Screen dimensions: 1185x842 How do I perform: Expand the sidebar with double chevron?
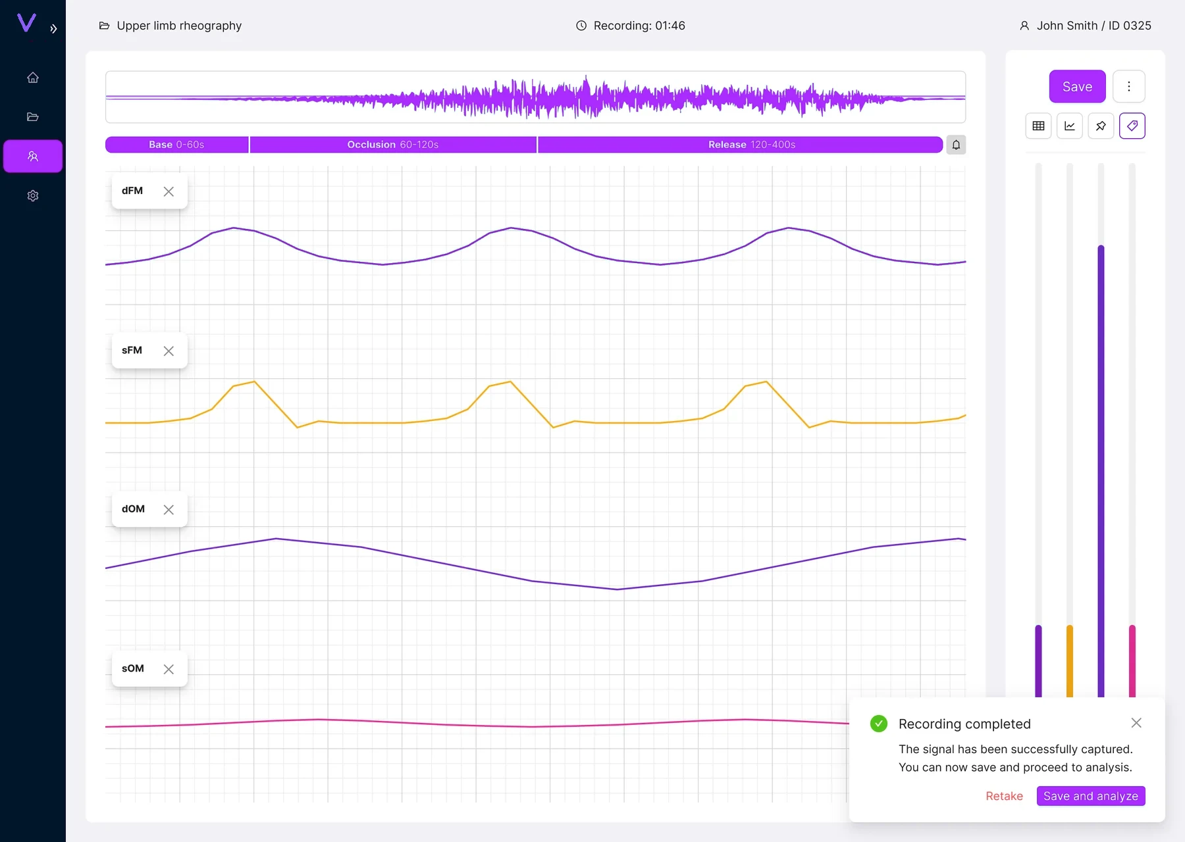[53, 29]
